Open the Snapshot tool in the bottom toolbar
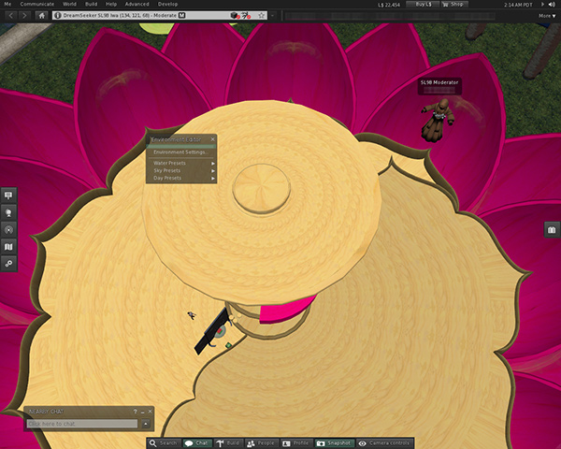561x449 pixels. coord(334,442)
